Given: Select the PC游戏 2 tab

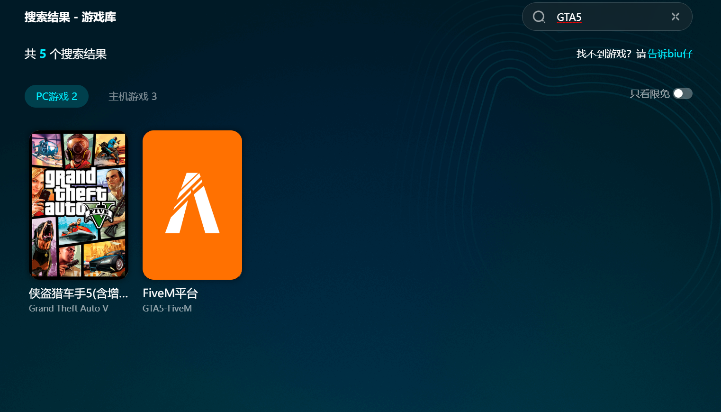Looking at the screenshot, I should (56, 96).
